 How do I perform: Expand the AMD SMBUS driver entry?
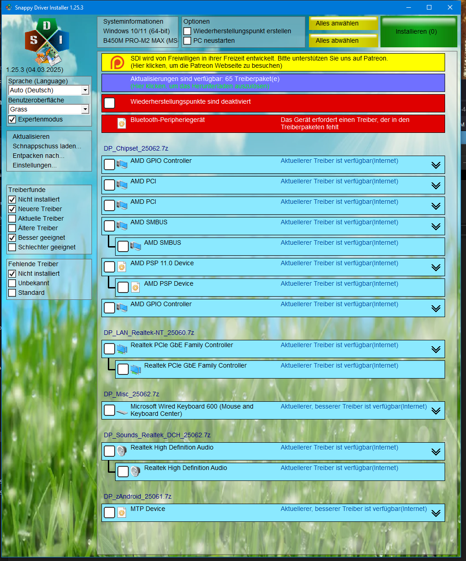pyautogui.click(x=436, y=227)
